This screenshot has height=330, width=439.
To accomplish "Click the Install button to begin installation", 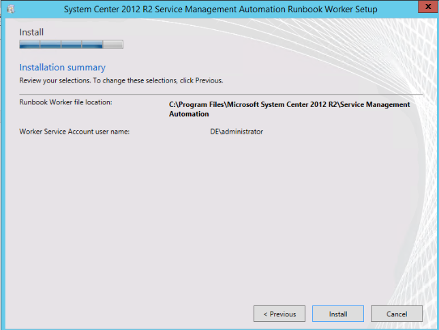I will (338, 314).
